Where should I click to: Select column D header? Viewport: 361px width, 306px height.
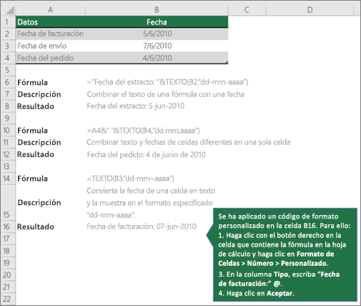pyautogui.click(x=310, y=10)
